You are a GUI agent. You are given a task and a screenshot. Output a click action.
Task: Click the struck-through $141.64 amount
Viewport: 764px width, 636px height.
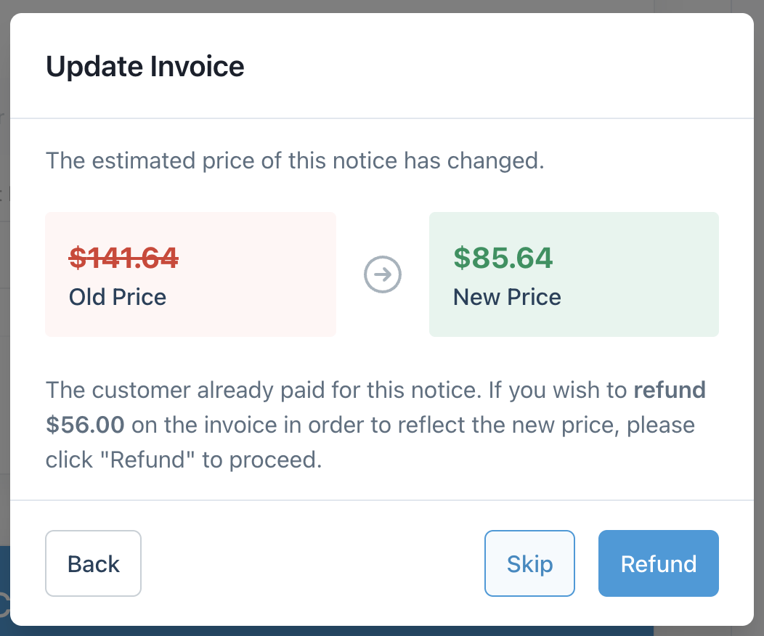(123, 258)
